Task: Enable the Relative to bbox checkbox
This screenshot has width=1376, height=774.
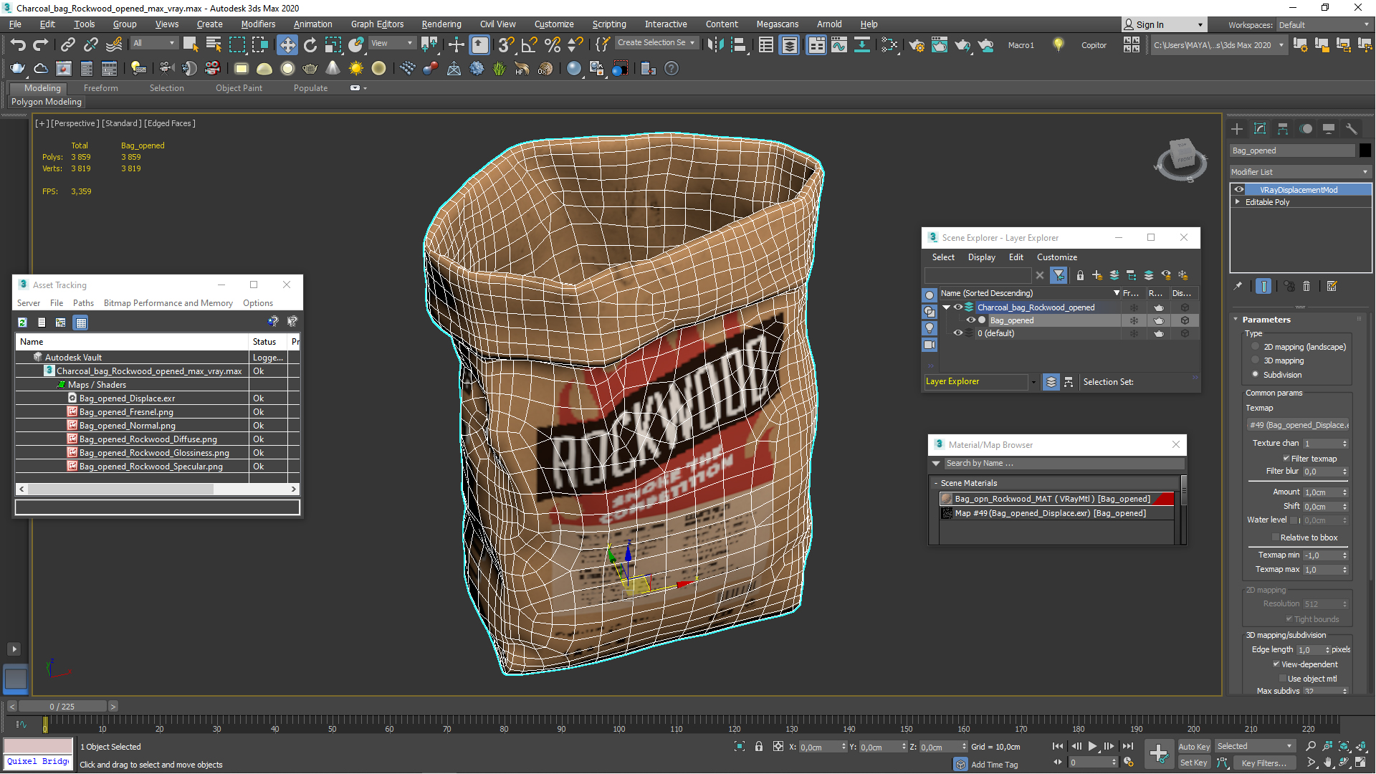Action: [1276, 537]
